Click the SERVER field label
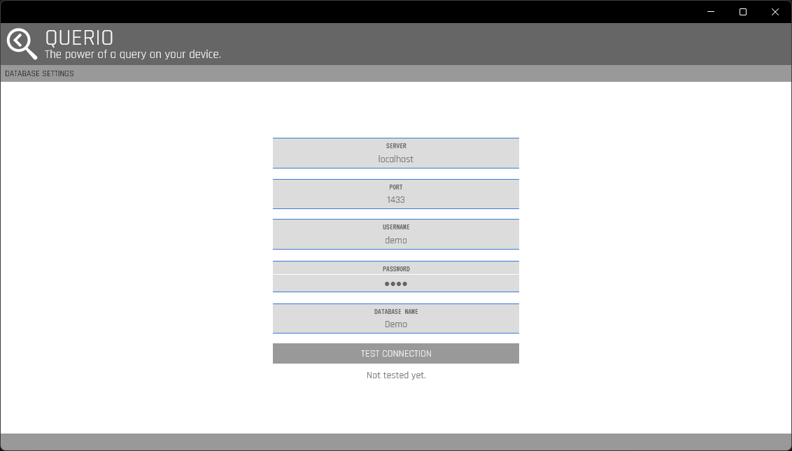 (396, 146)
